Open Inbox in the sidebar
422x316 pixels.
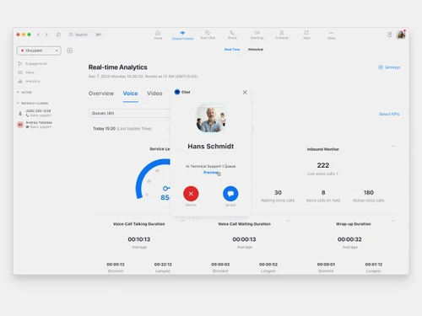click(26, 72)
